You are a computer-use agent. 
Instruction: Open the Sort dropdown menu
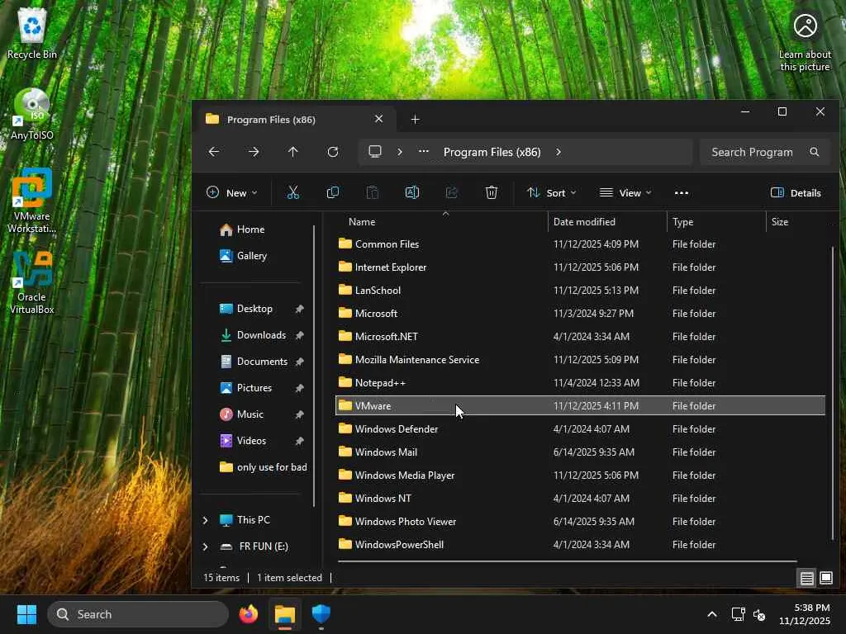point(551,193)
